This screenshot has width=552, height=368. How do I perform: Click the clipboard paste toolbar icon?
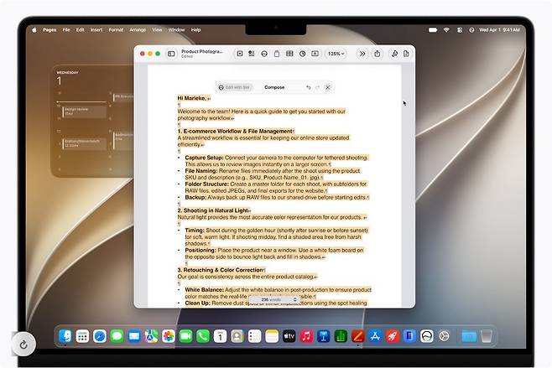pyautogui.click(x=277, y=54)
